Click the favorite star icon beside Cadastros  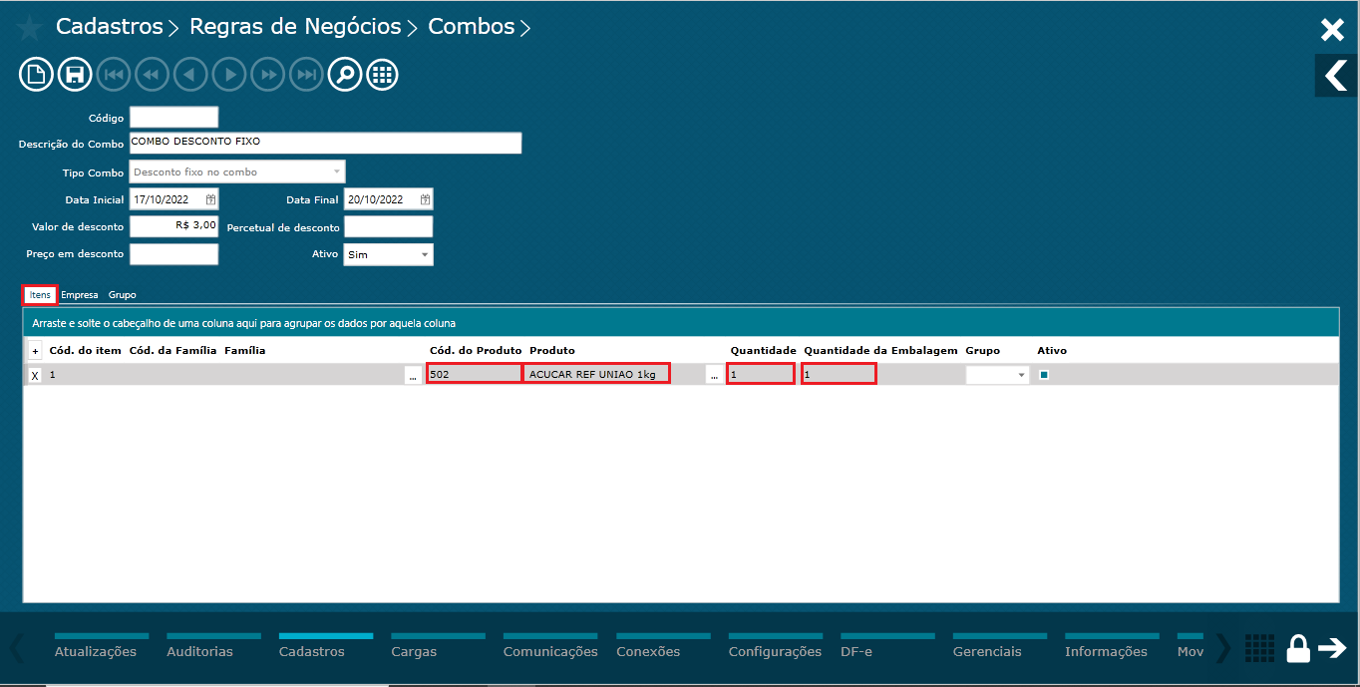click(29, 28)
